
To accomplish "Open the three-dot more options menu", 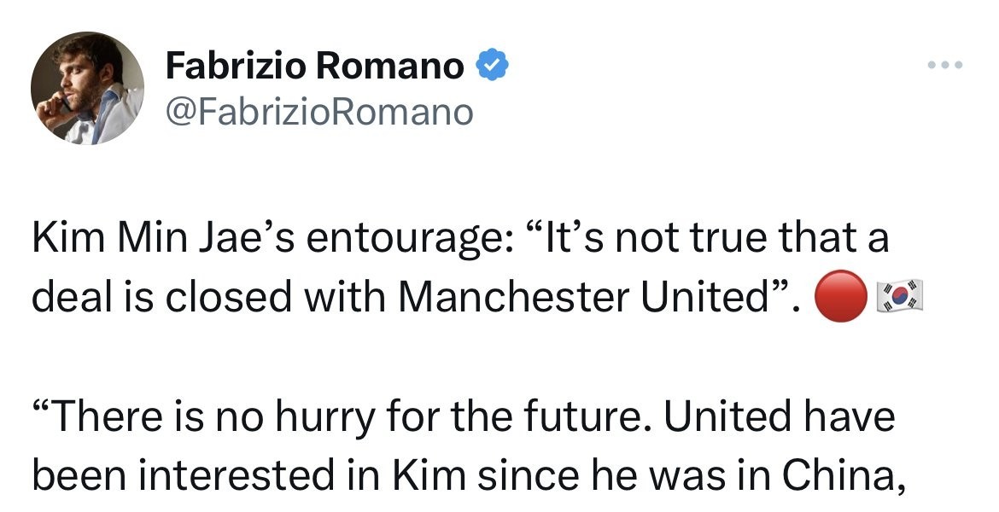I will click(946, 65).
